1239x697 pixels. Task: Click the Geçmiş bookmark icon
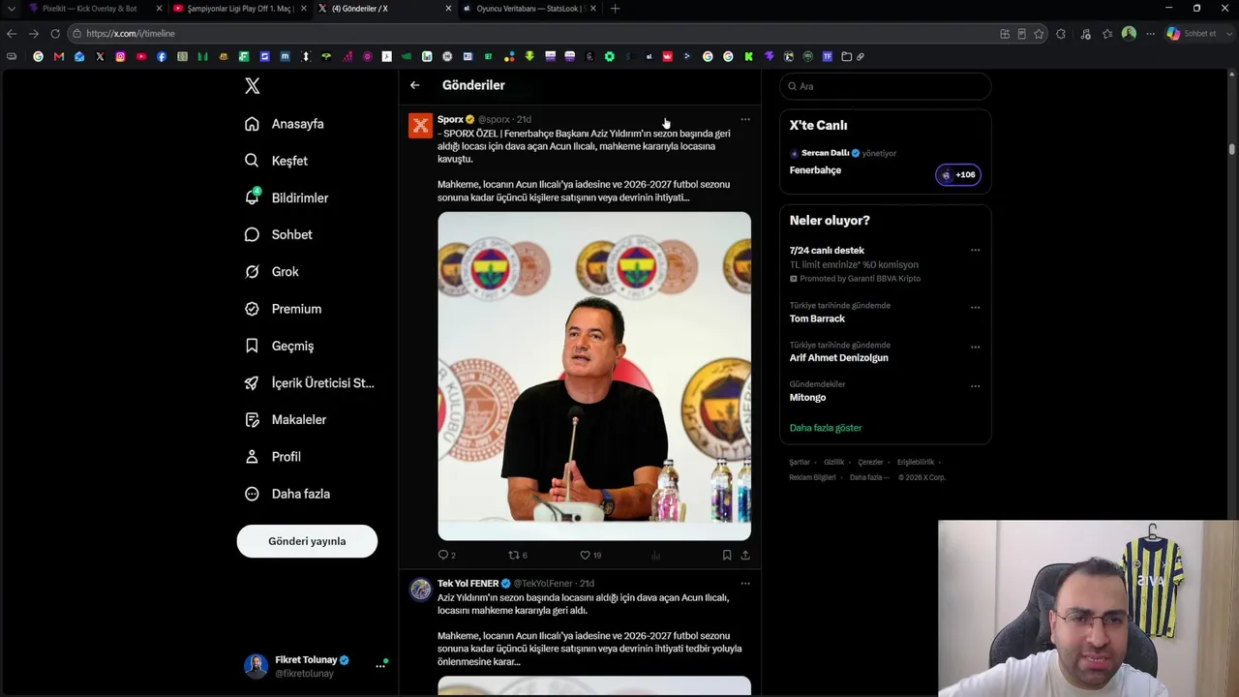(x=252, y=346)
